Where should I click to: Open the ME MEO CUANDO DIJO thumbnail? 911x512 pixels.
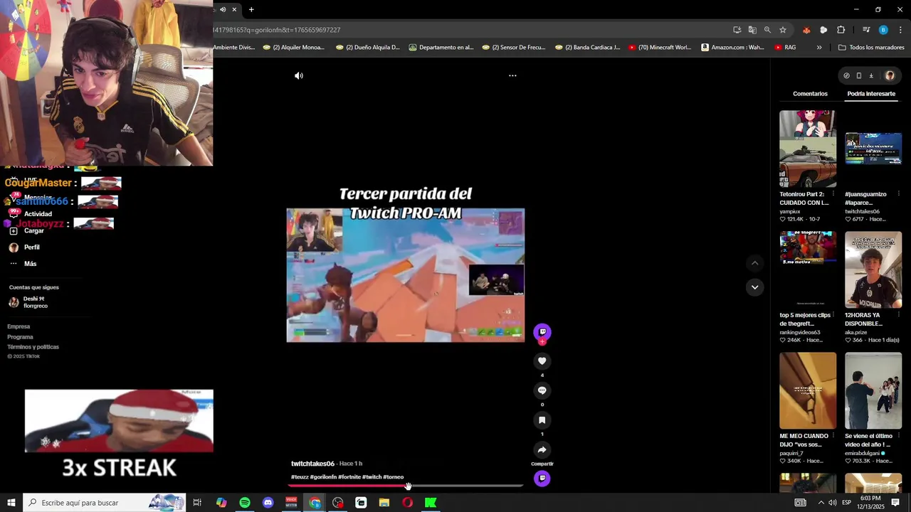click(808, 390)
